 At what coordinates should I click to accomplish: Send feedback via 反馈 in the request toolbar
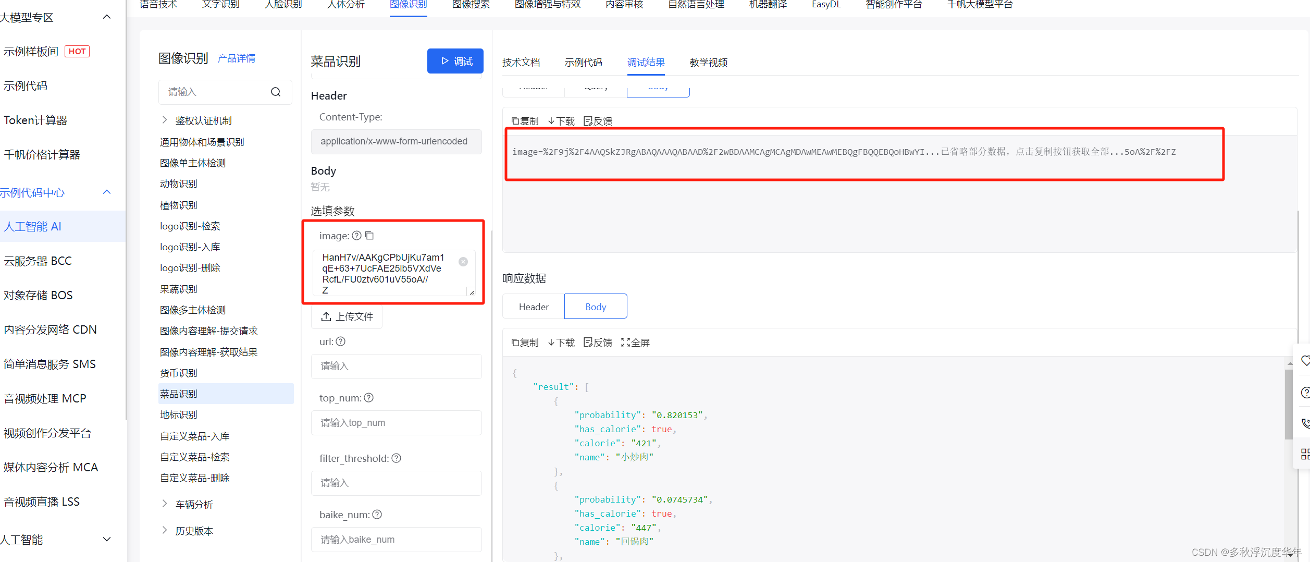(598, 121)
